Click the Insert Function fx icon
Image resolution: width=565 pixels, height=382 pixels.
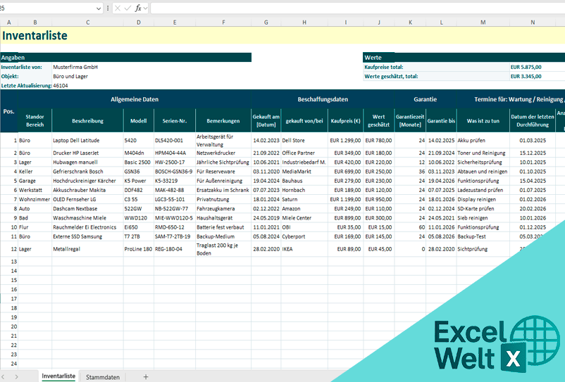point(138,8)
